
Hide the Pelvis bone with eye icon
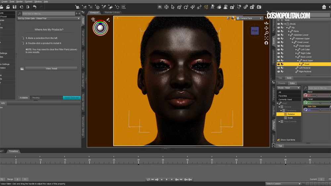pyautogui.click(x=278, y=31)
